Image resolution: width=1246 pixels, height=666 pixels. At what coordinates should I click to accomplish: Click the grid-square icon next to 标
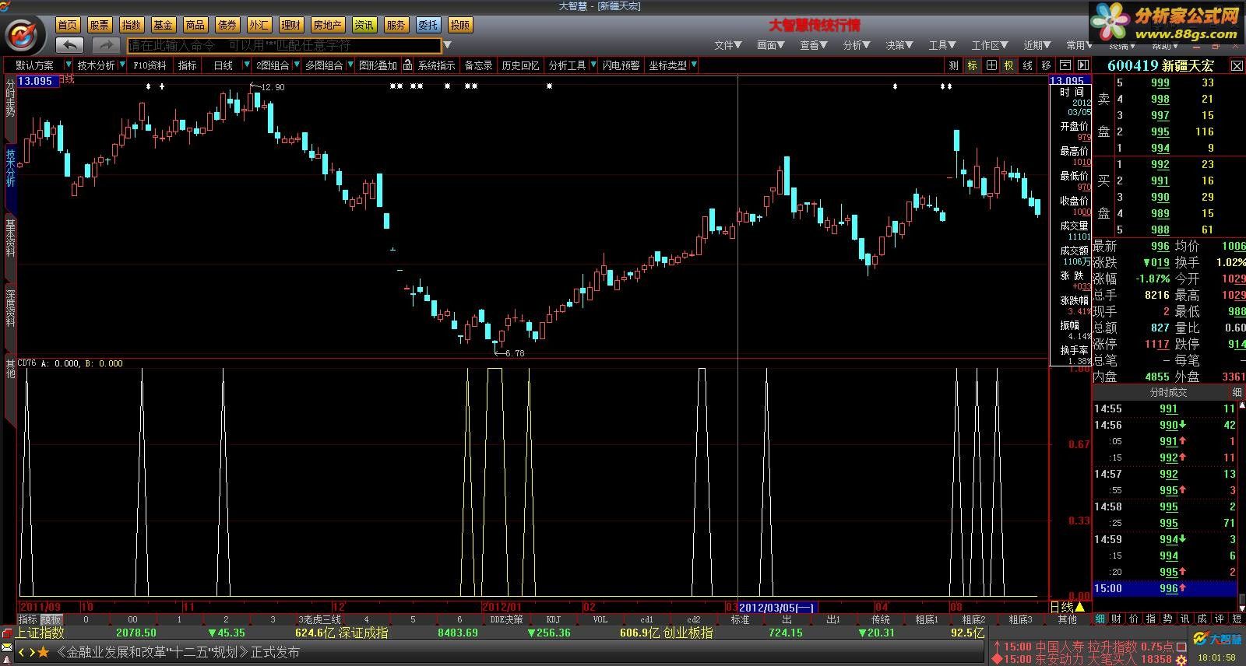click(x=991, y=65)
